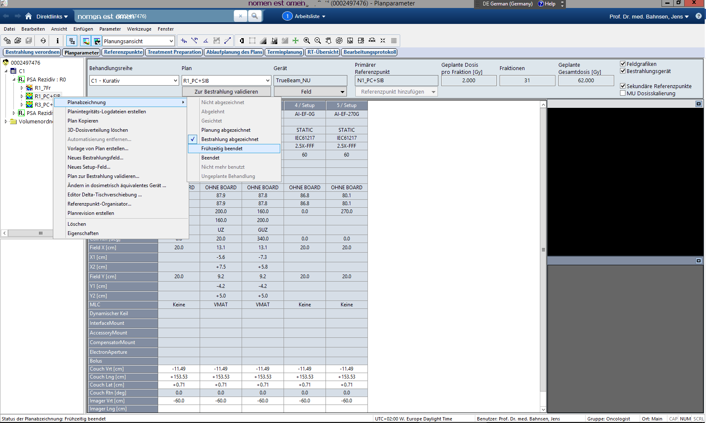Click the Fraktionen value field showing 31
This screenshot has width=706, height=423.
pos(527,81)
